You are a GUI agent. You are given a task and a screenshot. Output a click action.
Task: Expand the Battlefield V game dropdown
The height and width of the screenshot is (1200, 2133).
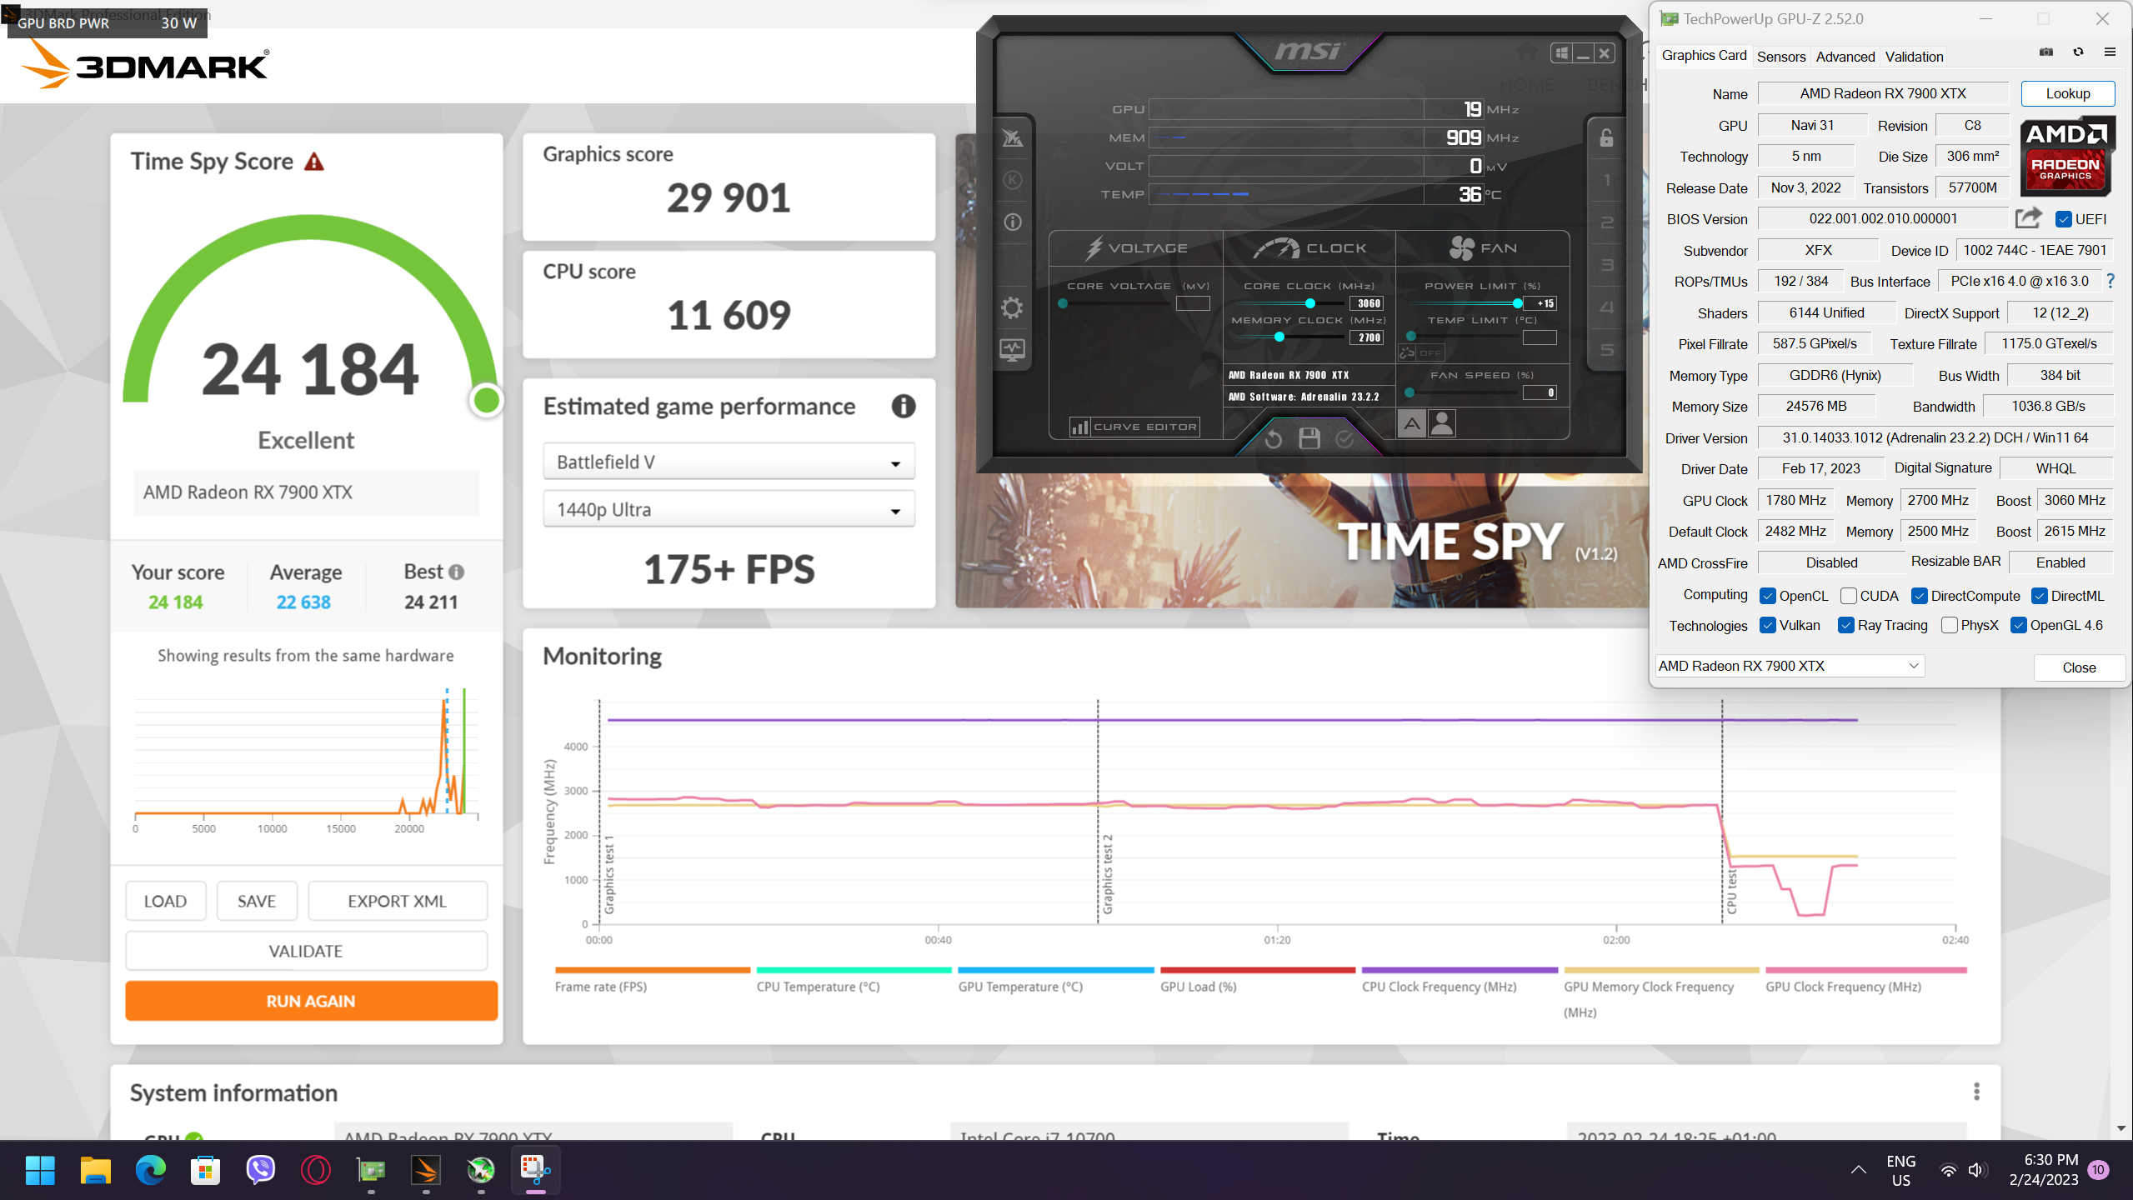[729, 462]
